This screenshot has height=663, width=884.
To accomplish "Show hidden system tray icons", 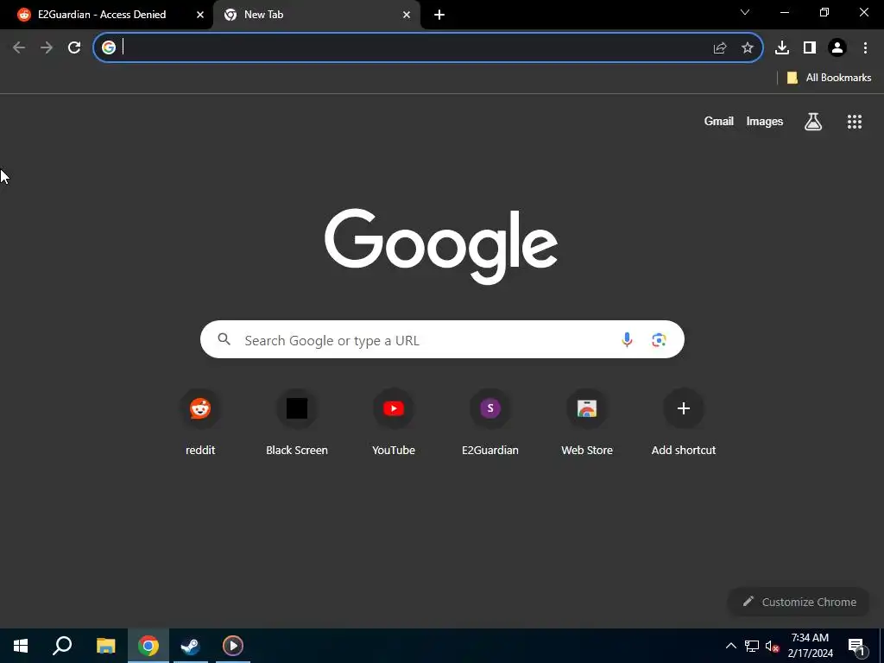I will (x=730, y=646).
